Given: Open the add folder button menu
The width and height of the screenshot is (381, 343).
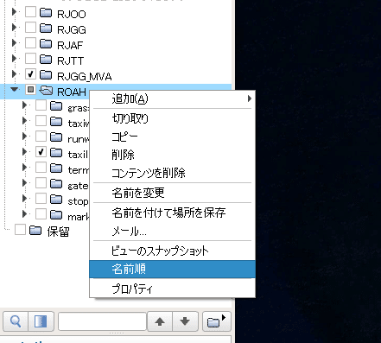Looking at the screenshot, I should coord(217,321).
